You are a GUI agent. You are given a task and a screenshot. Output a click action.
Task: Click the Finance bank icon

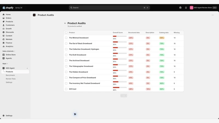pos(4,43)
